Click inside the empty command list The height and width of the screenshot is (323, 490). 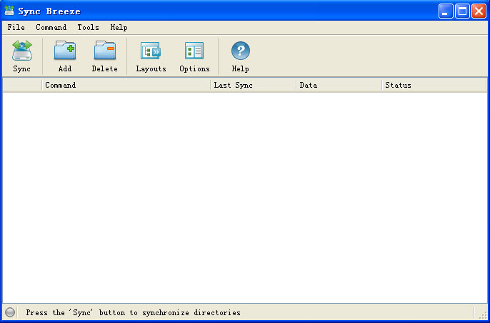point(244,196)
